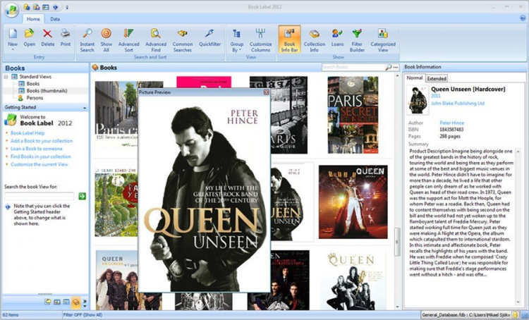The height and width of the screenshot is (320, 529).
Task: Close the Picture Preview popup
Action: [266, 92]
